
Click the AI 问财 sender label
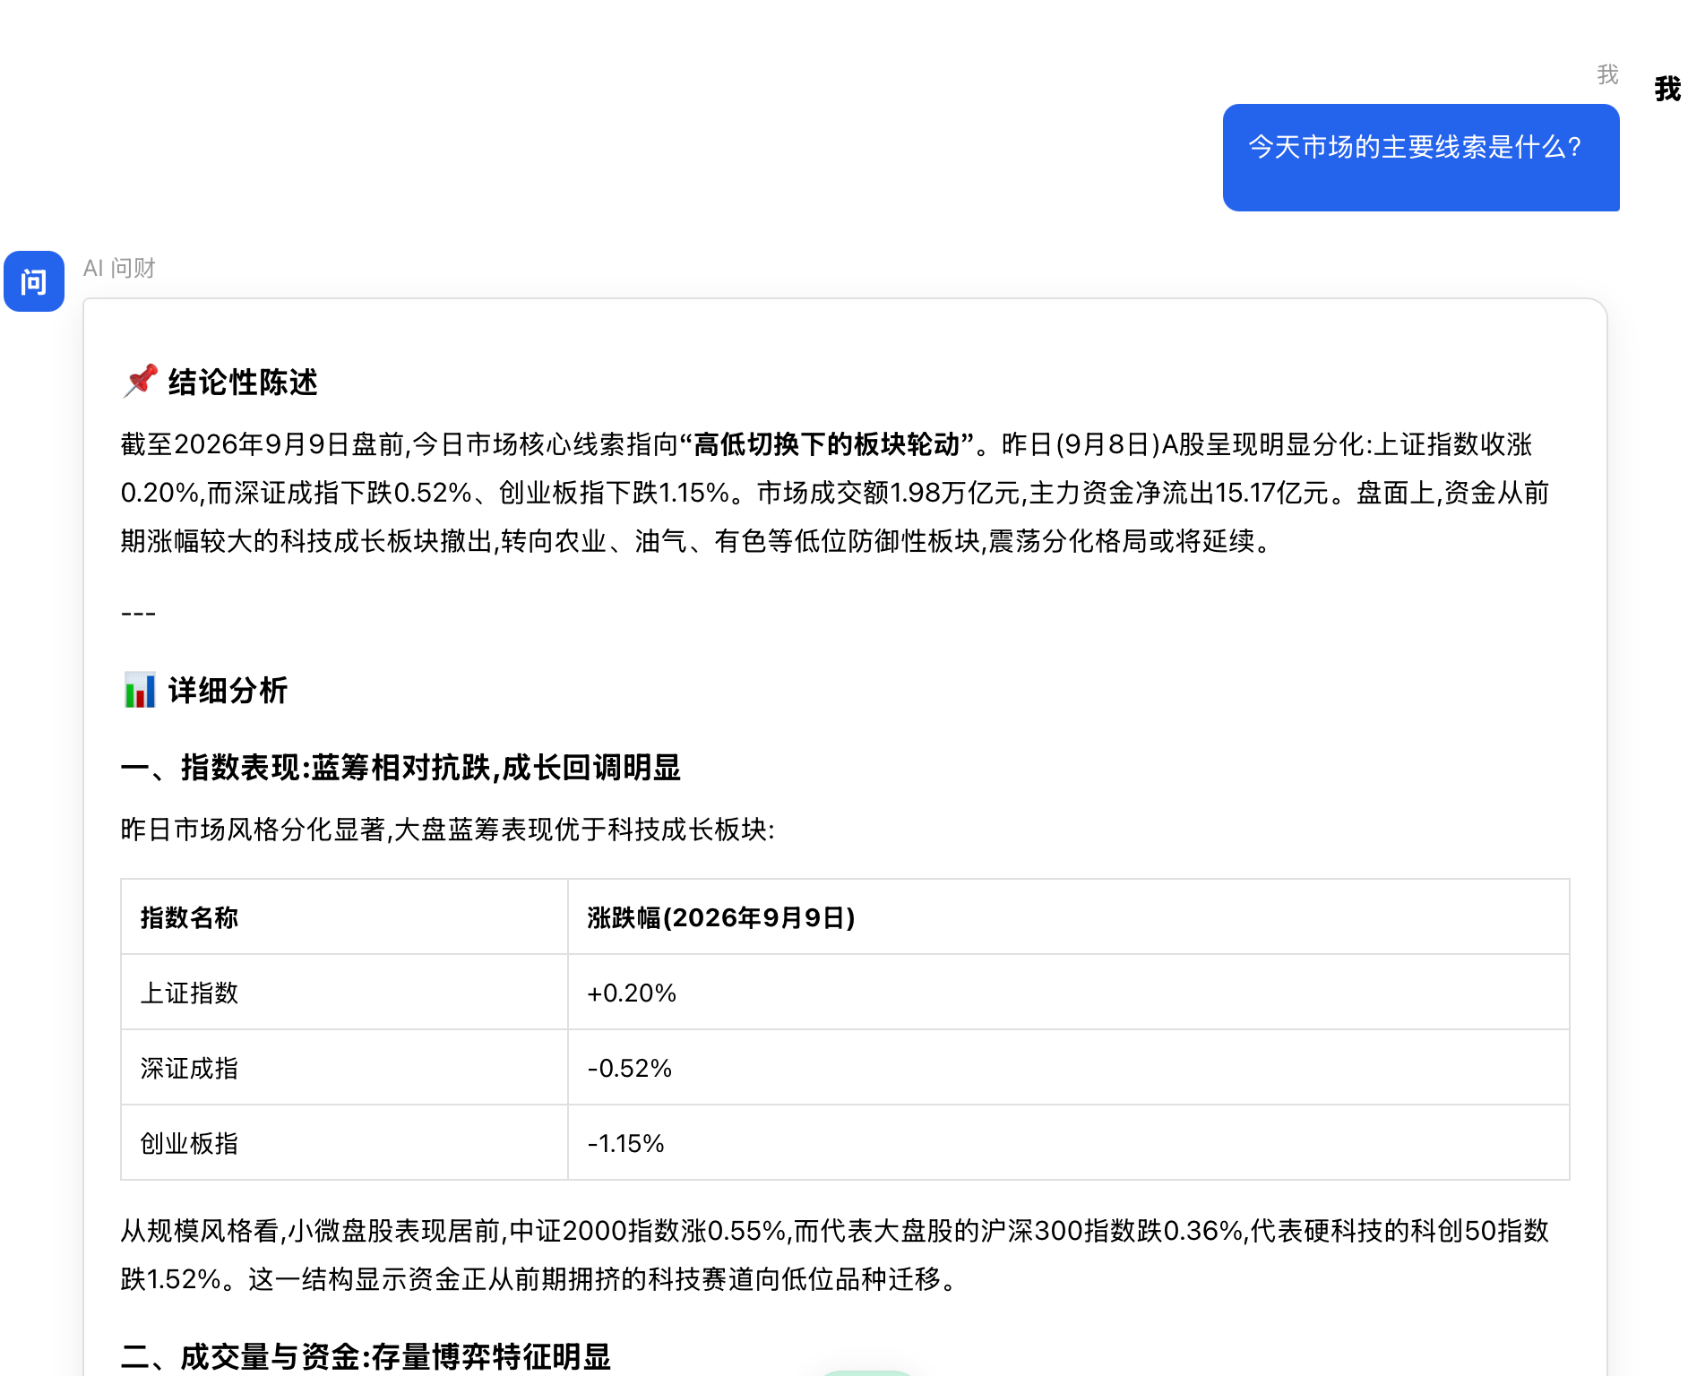(119, 268)
